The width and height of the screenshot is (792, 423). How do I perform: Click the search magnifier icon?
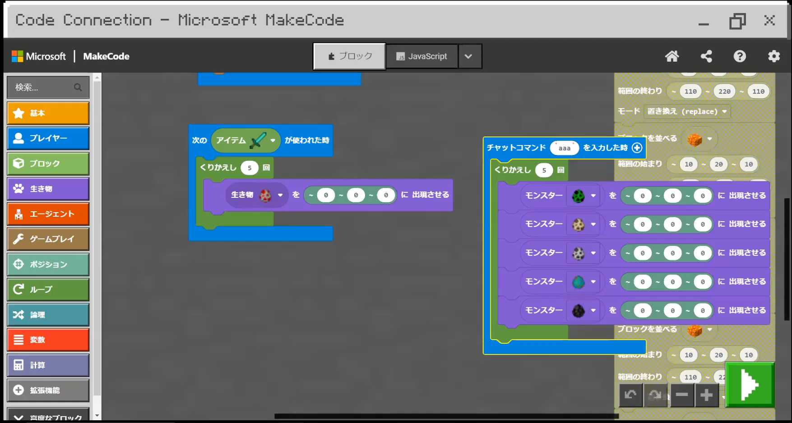pos(78,87)
